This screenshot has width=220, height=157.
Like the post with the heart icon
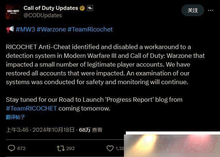click(110, 148)
